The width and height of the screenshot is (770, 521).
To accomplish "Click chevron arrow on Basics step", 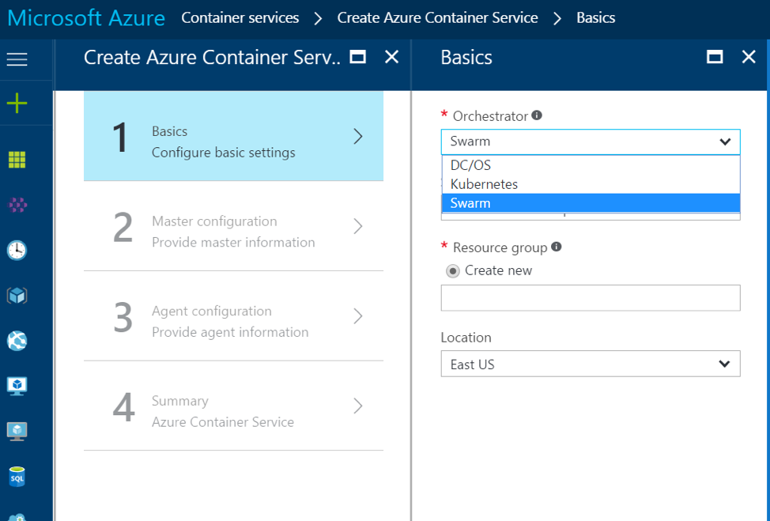I will click(358, 136).
